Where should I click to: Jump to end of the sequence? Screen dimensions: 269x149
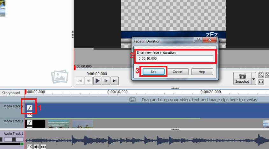115,81
